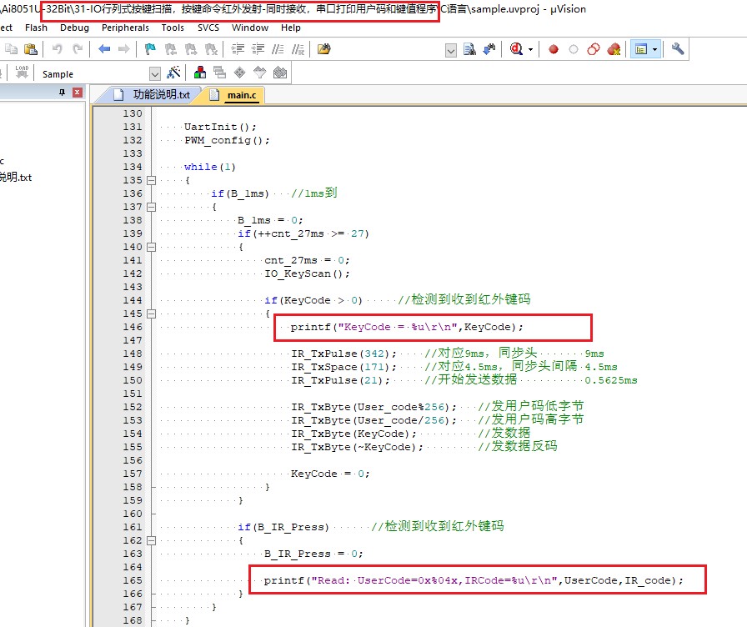The width and height of the screenshot is (747, 627).
Task: Collapse the fold at line 145
Action: coord(151,313)
